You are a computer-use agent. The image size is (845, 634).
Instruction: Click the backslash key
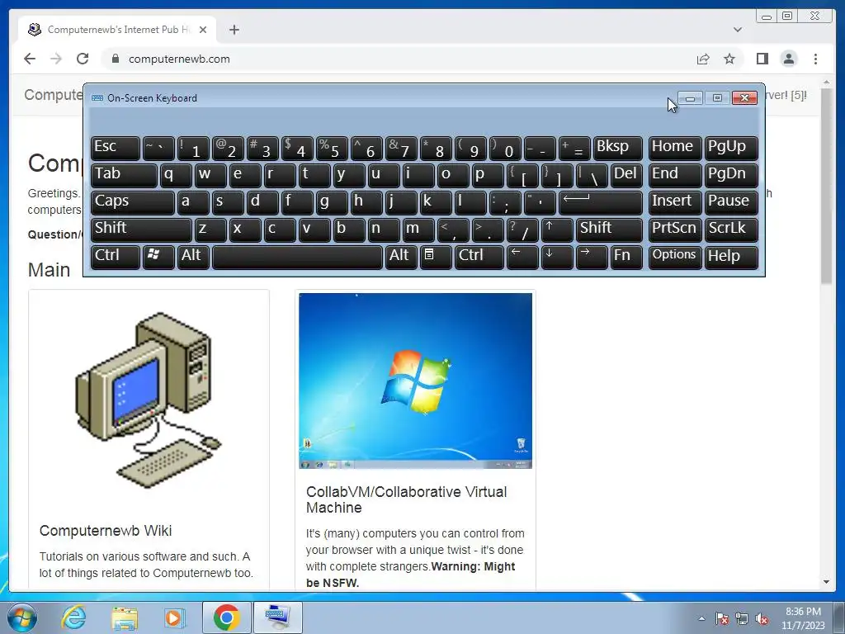point(592,175)
